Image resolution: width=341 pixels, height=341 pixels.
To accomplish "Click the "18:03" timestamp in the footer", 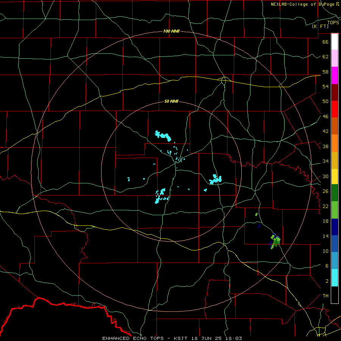I will point(233,338).
